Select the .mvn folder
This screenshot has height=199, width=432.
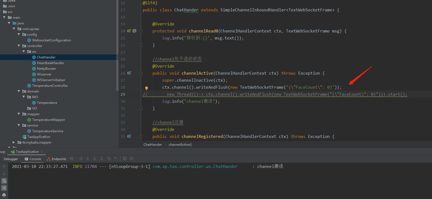11,6
